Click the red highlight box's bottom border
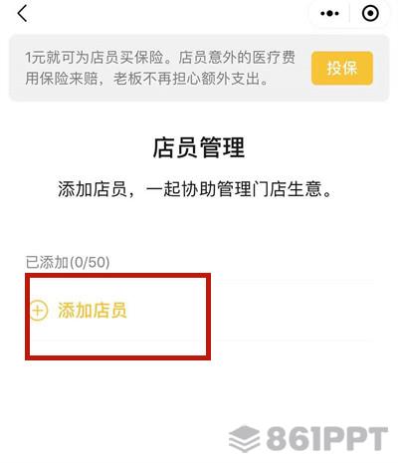This screenshot has width=398, height=463. [117, 357]
